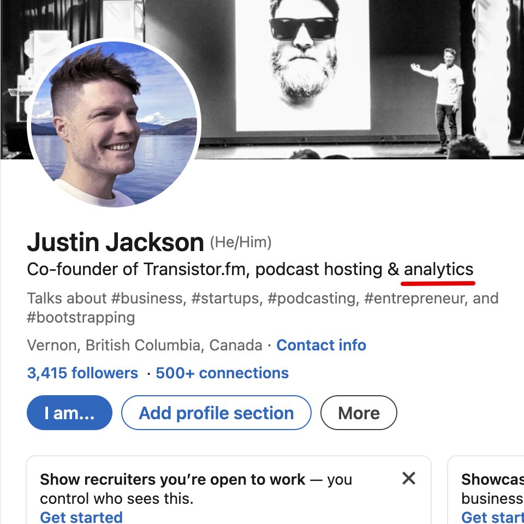The height and width of the screenshot is (524, 524).
Task: Click the Vernon, British Columbia location text
Action: pyautogui.click(x=145, y=346)
